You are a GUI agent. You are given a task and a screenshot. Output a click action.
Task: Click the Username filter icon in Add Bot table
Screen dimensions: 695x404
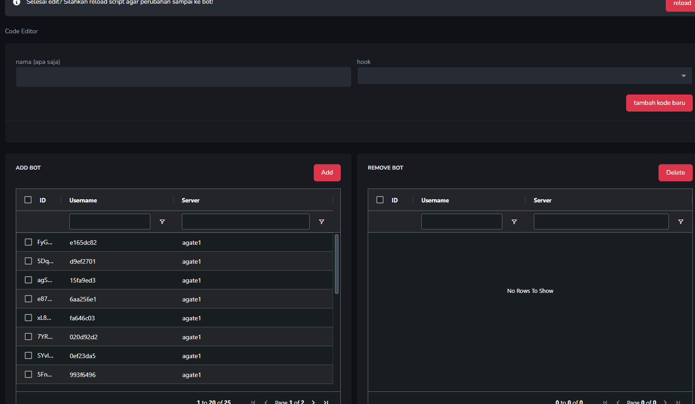click(162, 222)
